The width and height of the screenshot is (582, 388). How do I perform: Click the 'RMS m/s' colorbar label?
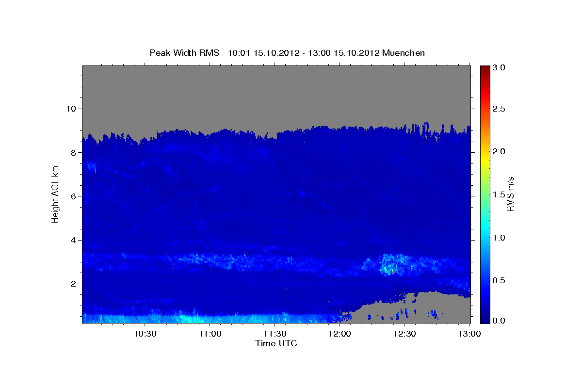510,194
